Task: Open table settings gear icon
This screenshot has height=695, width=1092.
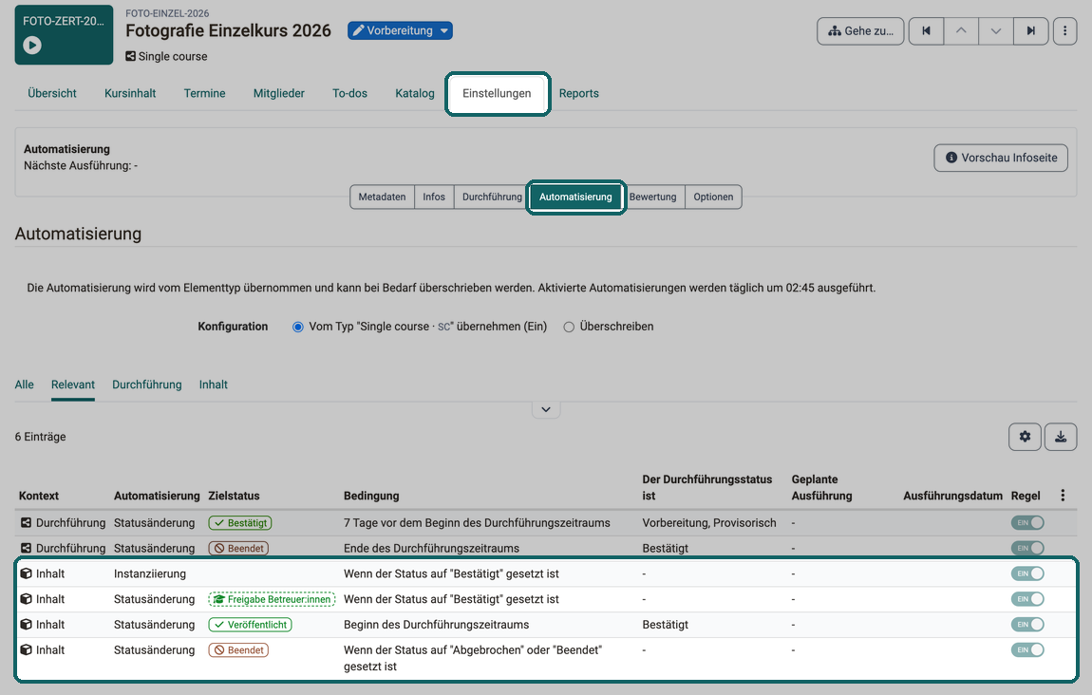Action: [x=1026, y=437]
